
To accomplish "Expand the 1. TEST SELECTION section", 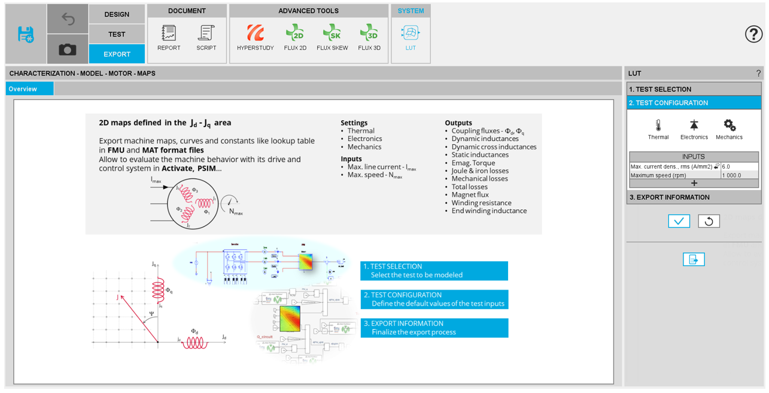I will [694, 89].
